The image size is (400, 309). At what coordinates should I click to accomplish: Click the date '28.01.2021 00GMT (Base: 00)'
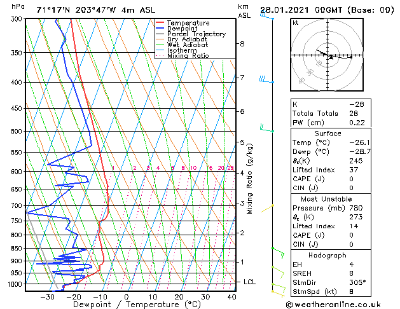click(x=327, y=10)
